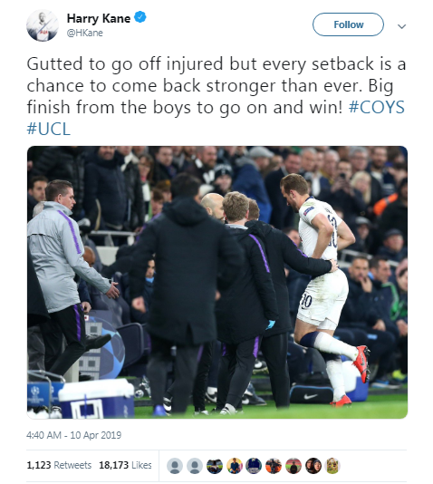Open third liker avatar showing a stadium pitch
This screenshot has height=484, width=433.
pos(215,466)
